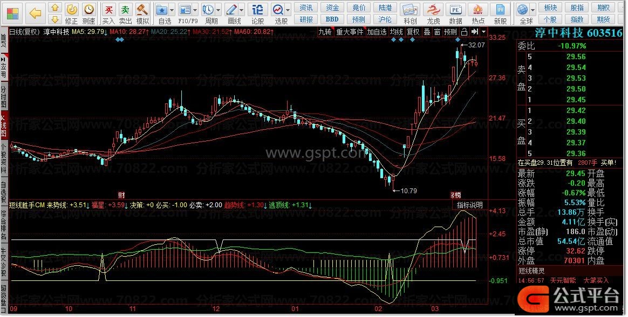This screenshot has width=628, height=317.
Task: Toggle 复权 price adjustment
Action: [413, 32]
